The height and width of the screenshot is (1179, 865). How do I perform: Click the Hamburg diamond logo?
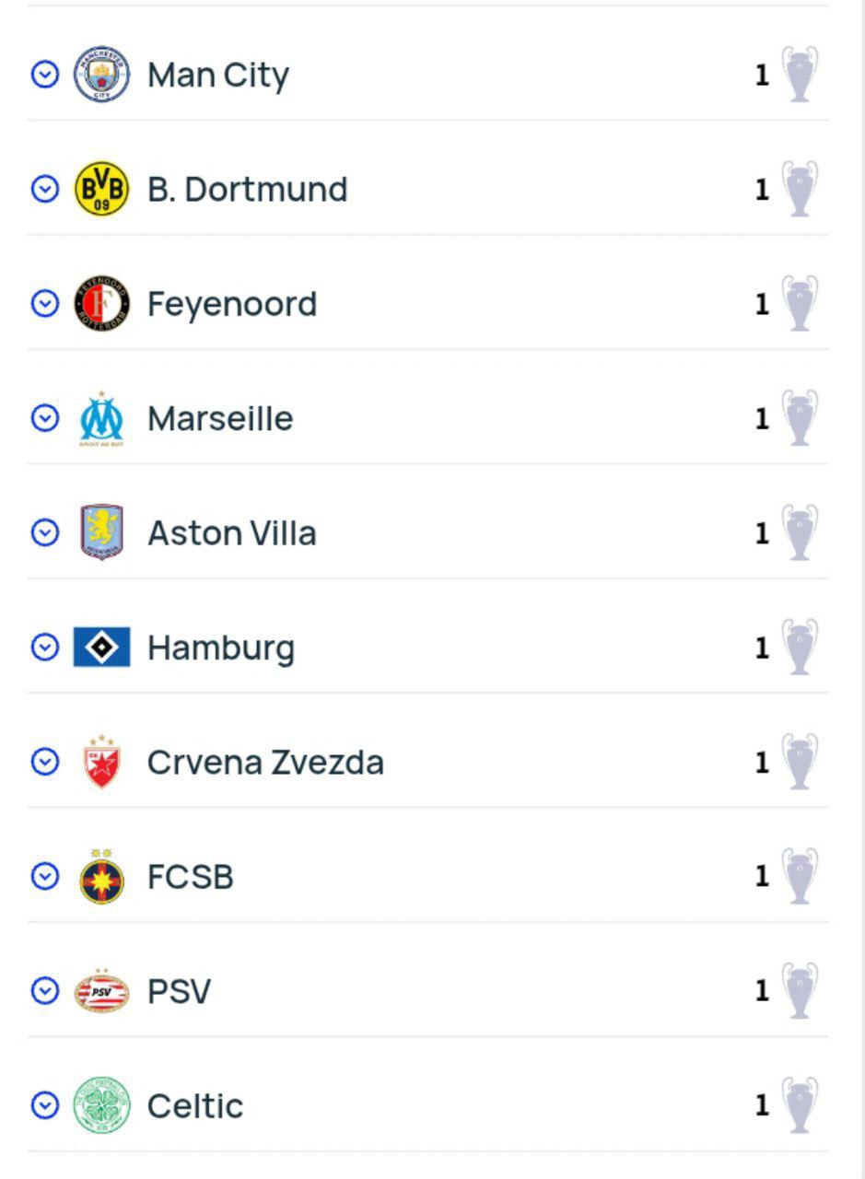(x=101, y=648)
